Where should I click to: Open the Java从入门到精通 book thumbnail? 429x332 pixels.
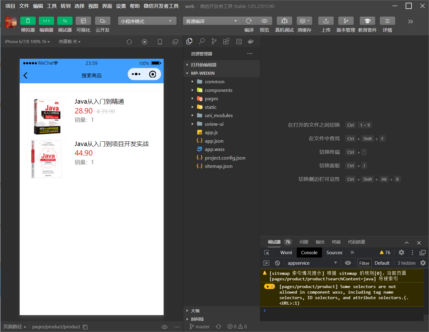click(x=47, y=117)
